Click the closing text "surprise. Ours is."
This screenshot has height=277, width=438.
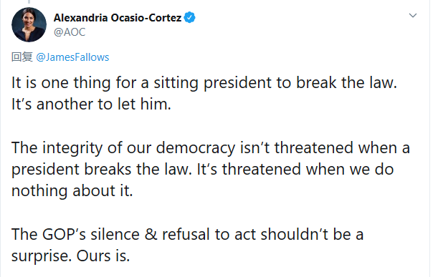point(71,256)
